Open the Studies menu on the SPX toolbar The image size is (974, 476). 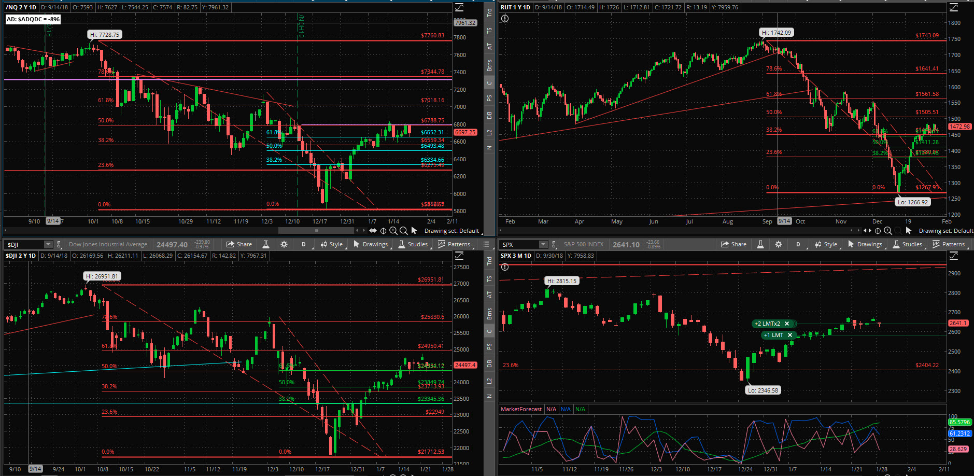pyautogui.click(x=907, y=244)
